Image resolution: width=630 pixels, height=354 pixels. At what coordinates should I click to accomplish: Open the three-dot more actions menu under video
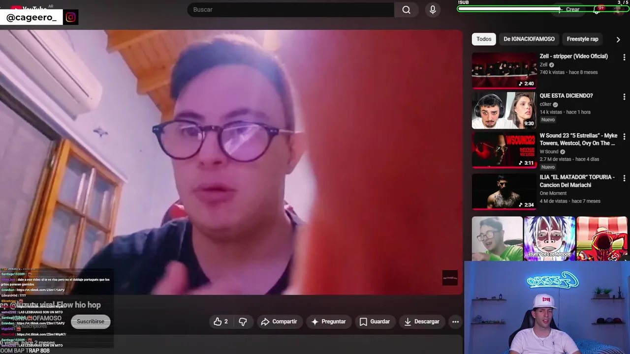(x=455, y=322)
